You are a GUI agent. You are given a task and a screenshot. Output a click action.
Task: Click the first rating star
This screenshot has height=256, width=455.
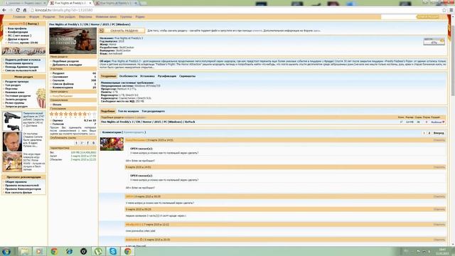[52, 114]
